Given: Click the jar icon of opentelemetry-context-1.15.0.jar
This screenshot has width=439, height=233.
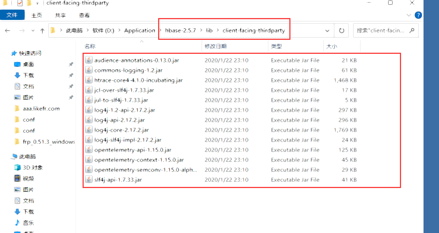Looking at the screenshot, I should [89, 160].
